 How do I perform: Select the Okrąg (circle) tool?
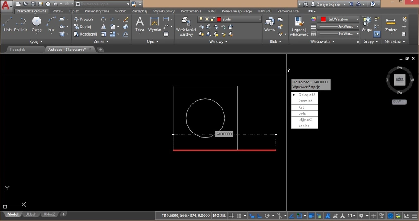point(37,24)
